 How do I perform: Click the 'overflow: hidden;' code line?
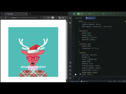tap(89, 40)
